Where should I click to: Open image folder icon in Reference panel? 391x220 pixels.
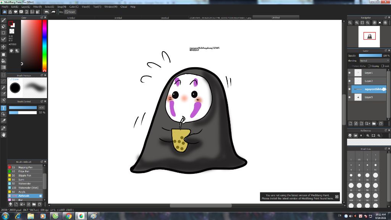[355, 136]
